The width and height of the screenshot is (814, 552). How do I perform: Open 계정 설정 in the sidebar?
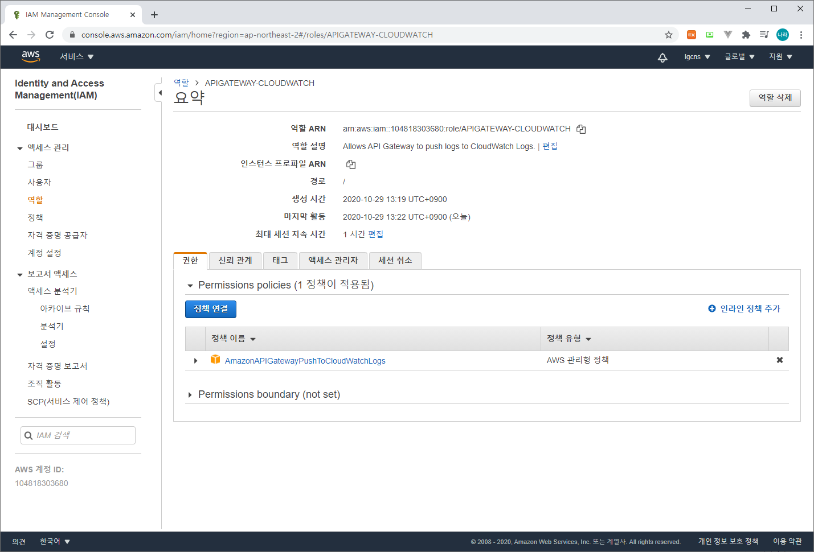click(44, 253)
